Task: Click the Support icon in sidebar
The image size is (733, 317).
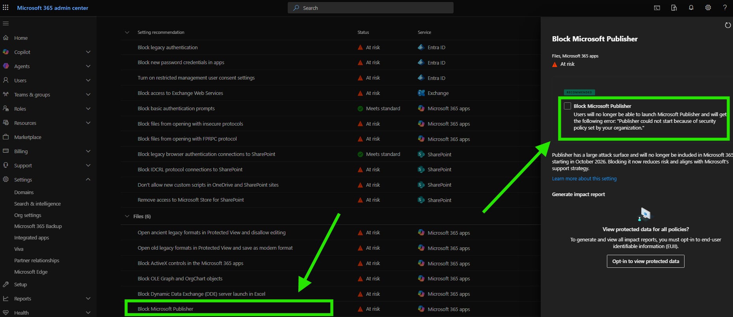Action: (6, 165)
